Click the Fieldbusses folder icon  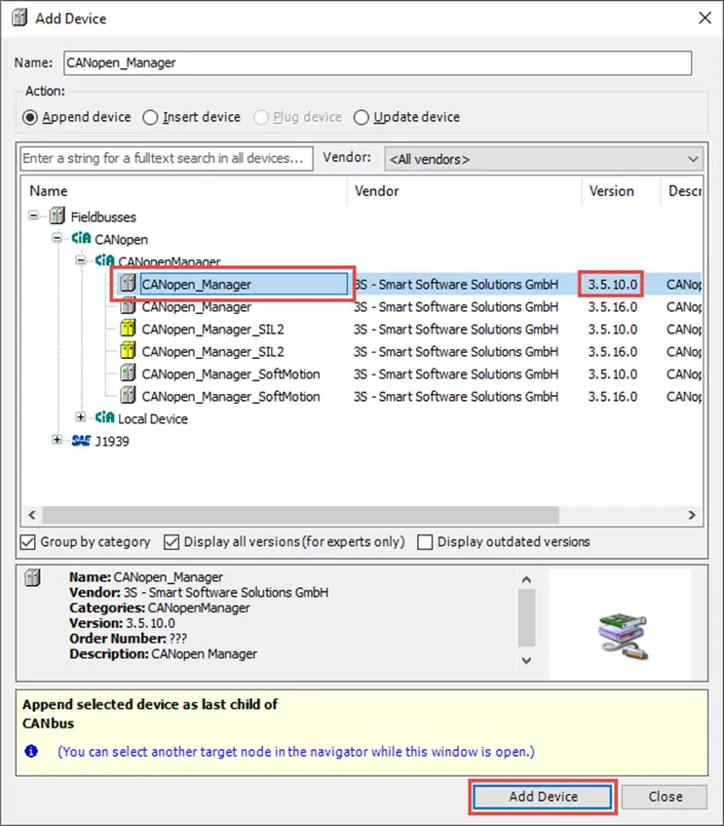point(57,216)
